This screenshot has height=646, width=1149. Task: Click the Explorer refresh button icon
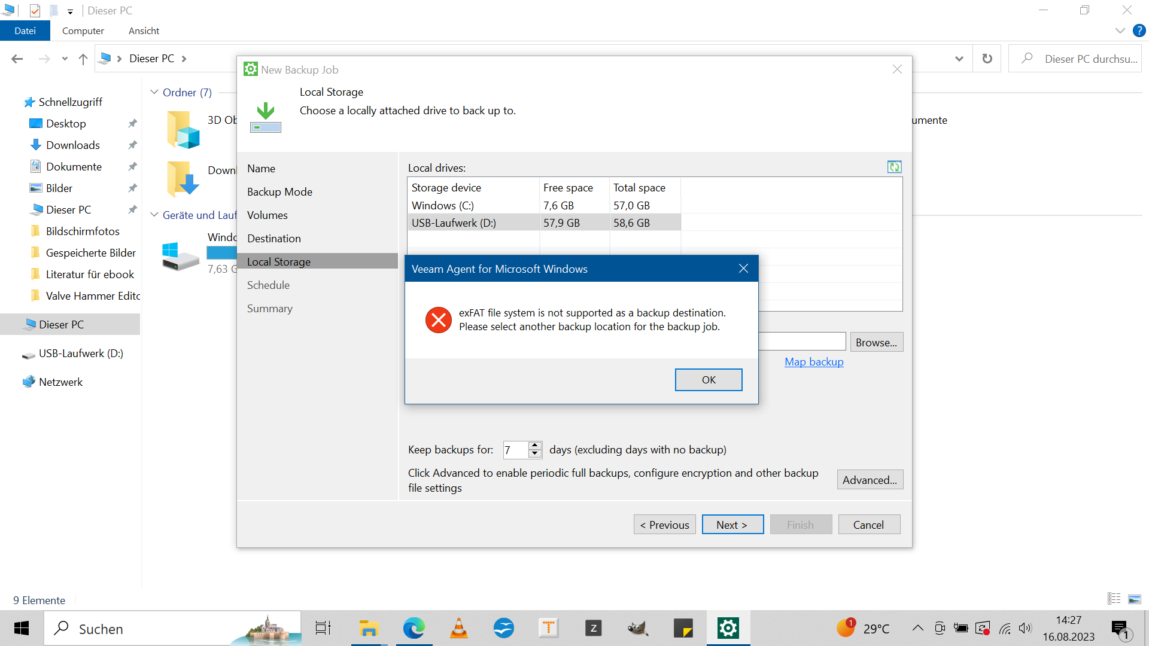[x=987, y=59]
